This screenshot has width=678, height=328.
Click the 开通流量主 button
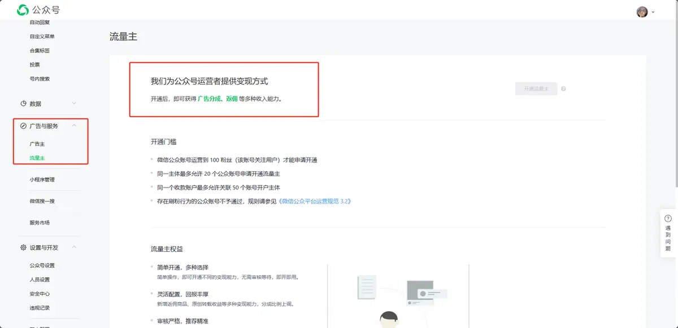(536, 89)
